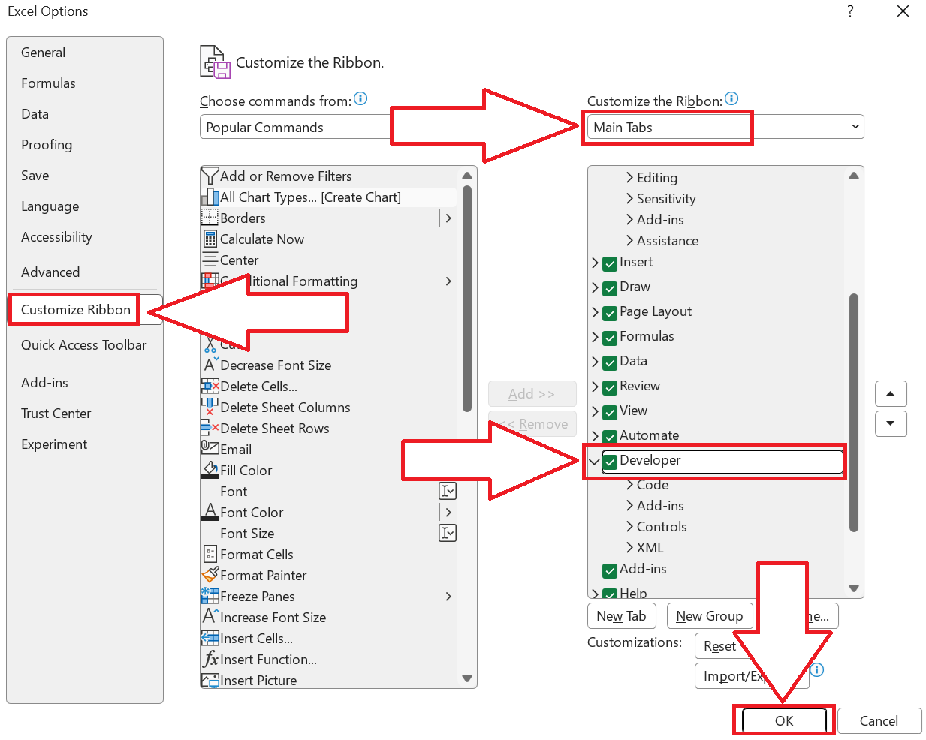926x740 pixels.
Task: Uncheck the Review tab checkbox
Action: tap(610, 387)
